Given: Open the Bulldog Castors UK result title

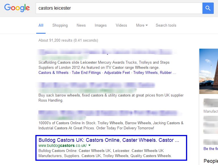Looking at the screenshot, I should point(108,140).
